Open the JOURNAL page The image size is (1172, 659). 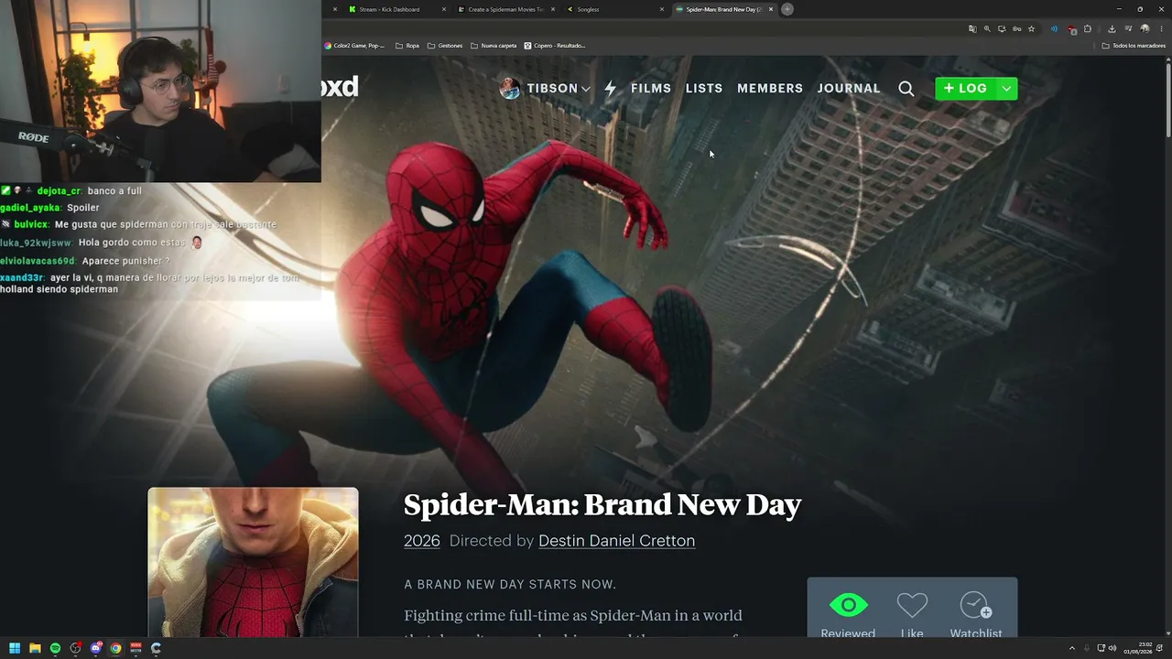click(x=849, y=89)
